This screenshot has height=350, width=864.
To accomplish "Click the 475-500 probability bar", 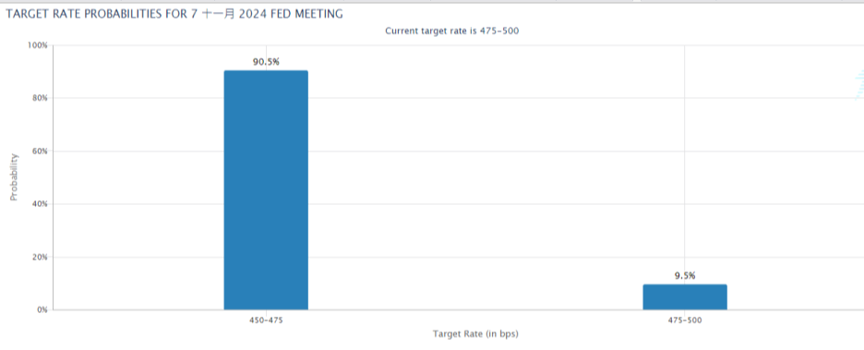I will tap(685, 297).
